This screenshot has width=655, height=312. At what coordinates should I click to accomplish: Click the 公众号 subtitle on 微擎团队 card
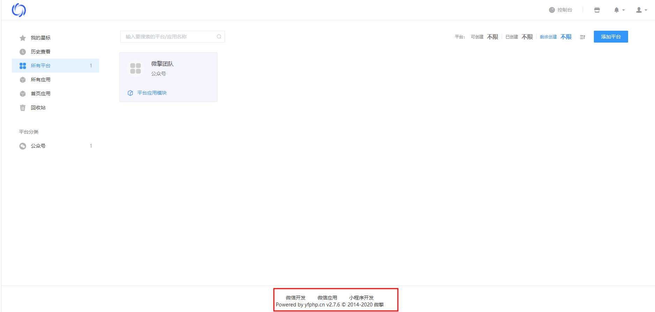[x=159, y=74]
